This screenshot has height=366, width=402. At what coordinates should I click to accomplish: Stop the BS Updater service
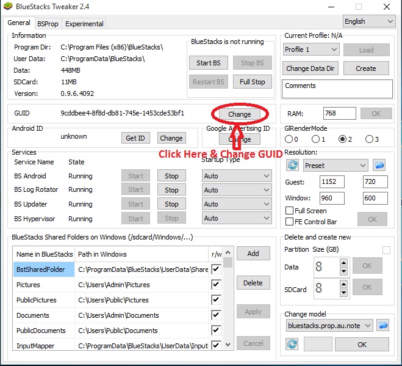(171, 204)
